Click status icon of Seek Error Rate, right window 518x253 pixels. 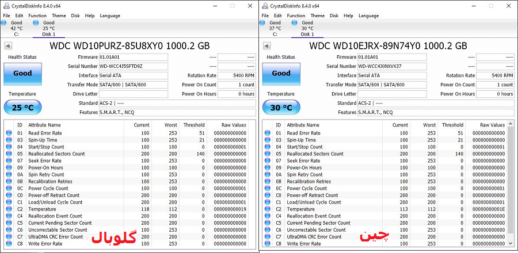coord(268,160)
